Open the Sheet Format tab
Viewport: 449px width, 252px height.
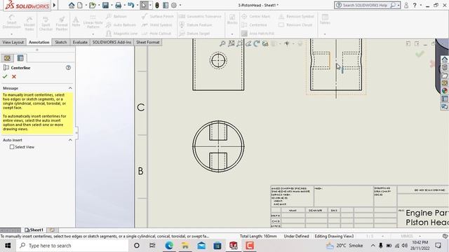tap(148, 42)
